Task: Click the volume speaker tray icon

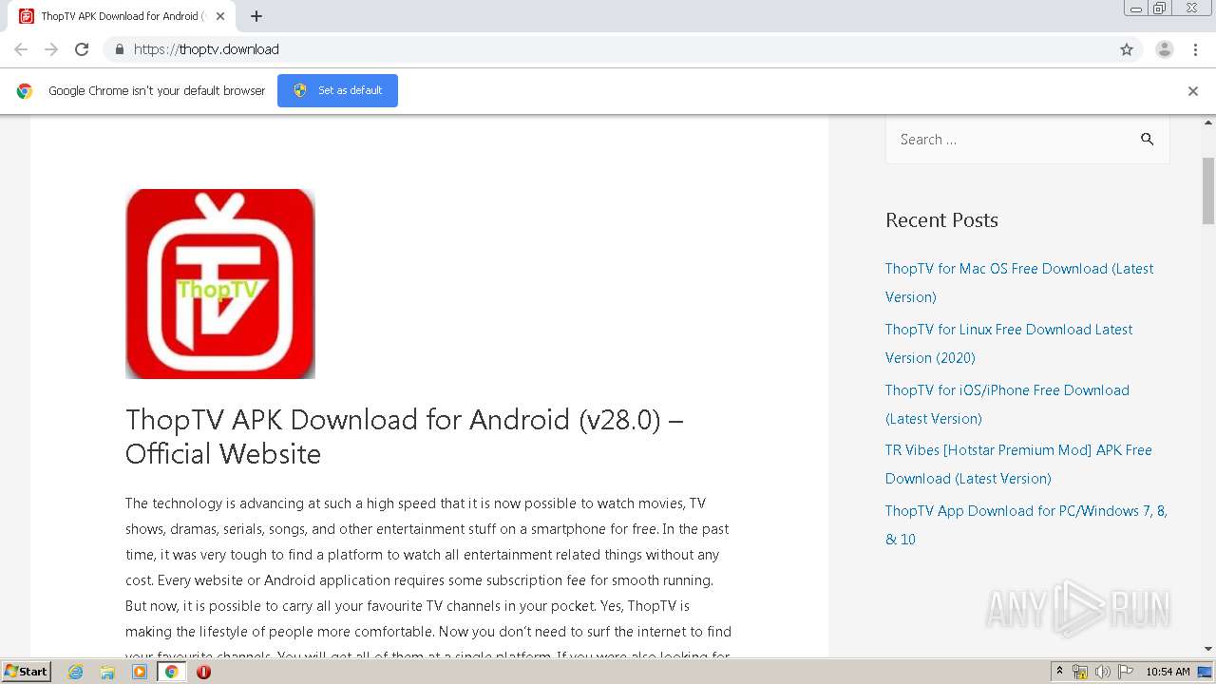Action: point(1103,672)
